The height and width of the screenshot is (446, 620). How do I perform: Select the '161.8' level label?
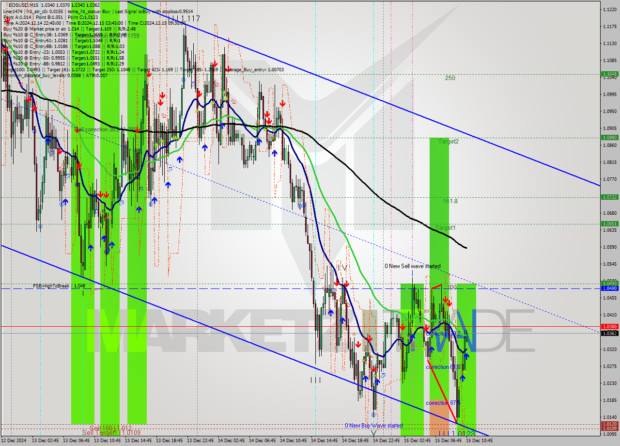pos(450,201)
